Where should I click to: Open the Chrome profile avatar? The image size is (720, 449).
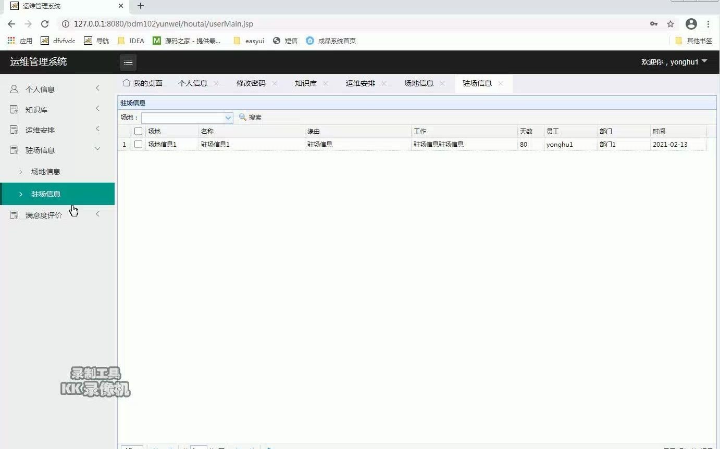[x=691, y=24]
